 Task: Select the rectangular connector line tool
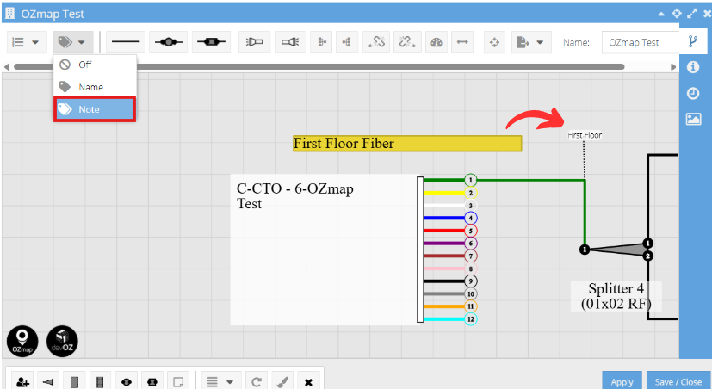(x=211, y=42)
